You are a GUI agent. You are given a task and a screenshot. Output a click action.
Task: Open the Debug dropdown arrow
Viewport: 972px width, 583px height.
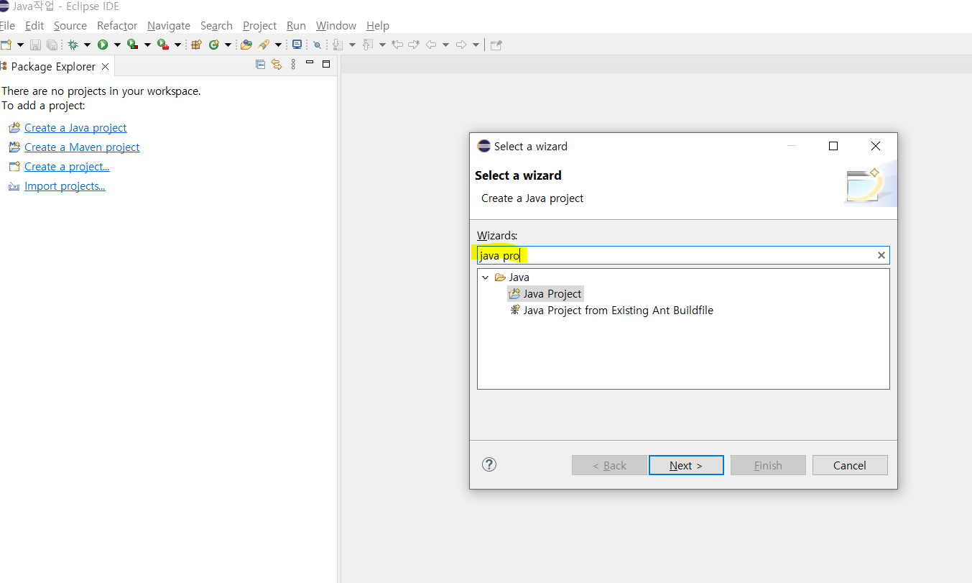[x=87, y=45]
